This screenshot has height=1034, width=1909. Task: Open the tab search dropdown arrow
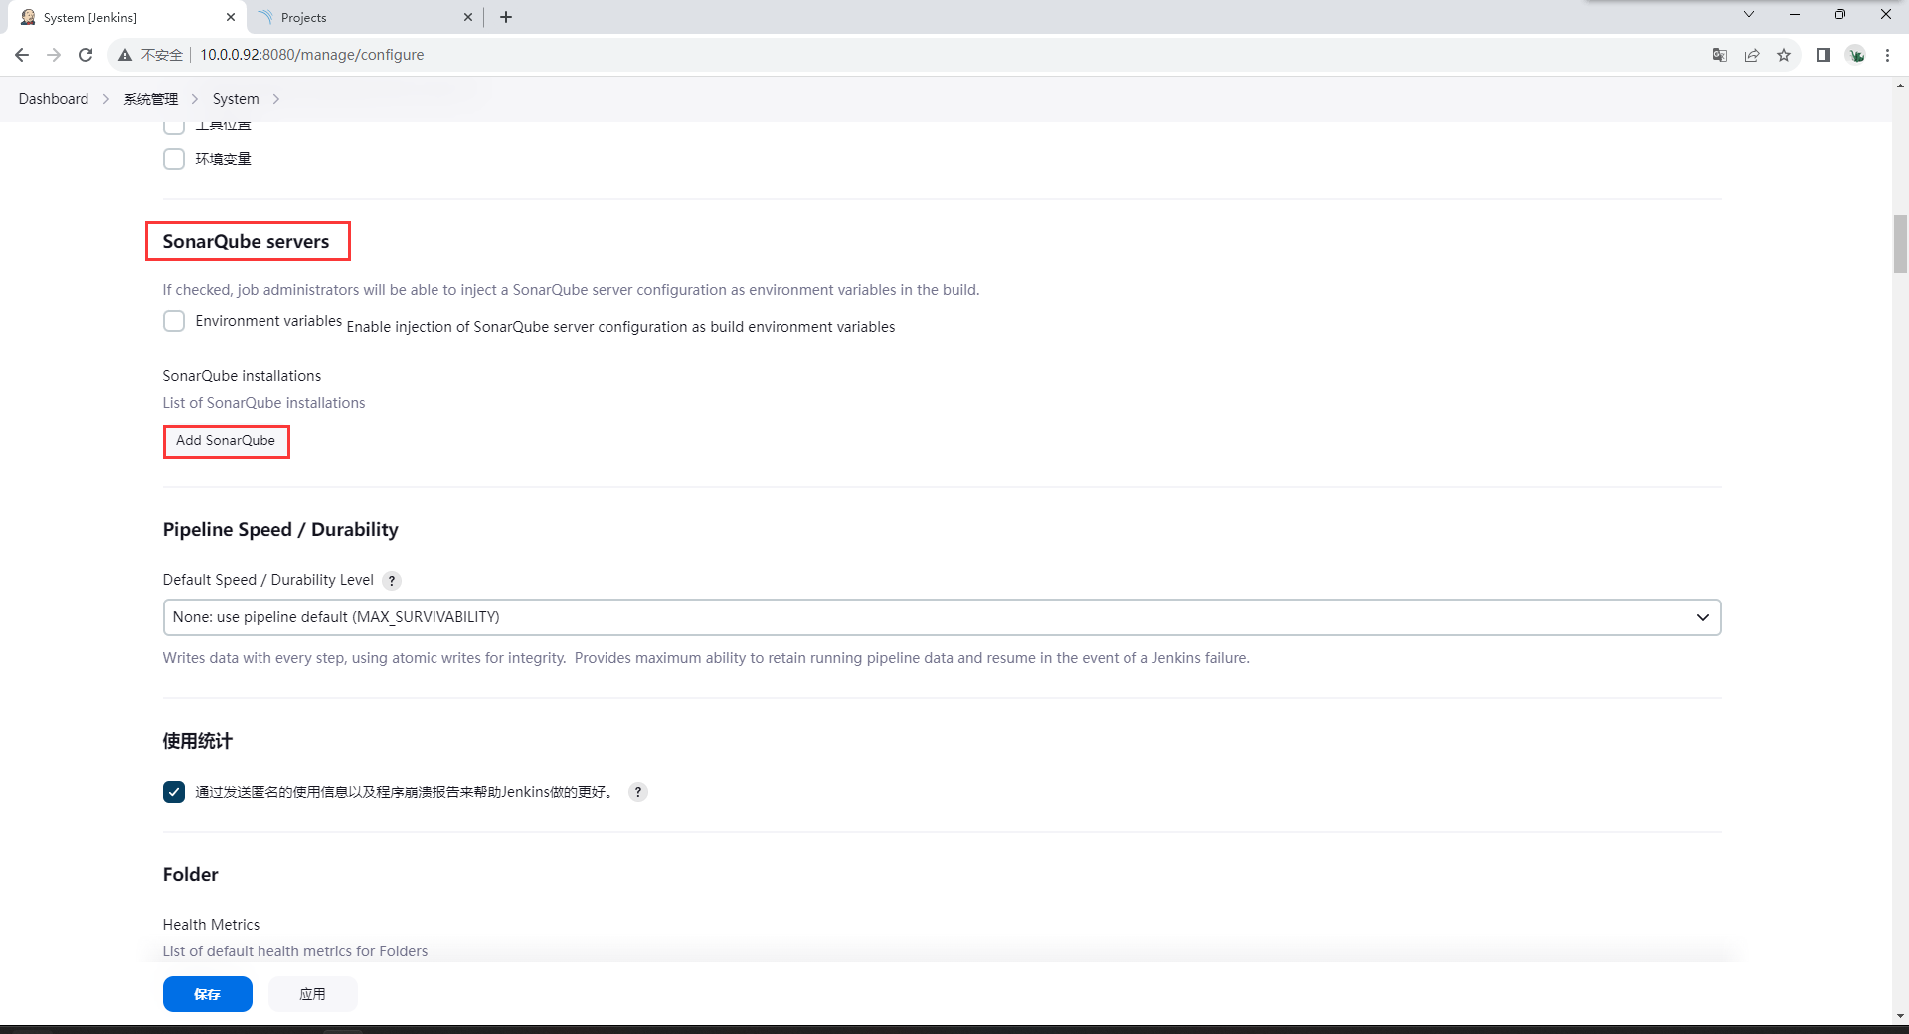pos(1749,14)
